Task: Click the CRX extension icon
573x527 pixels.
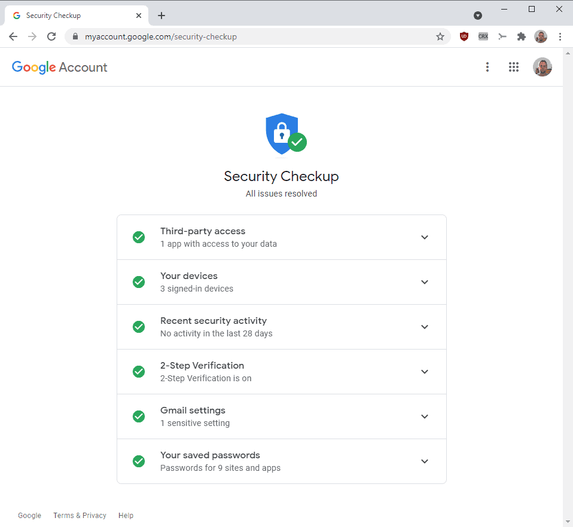Action: click(x=483, y=36)
